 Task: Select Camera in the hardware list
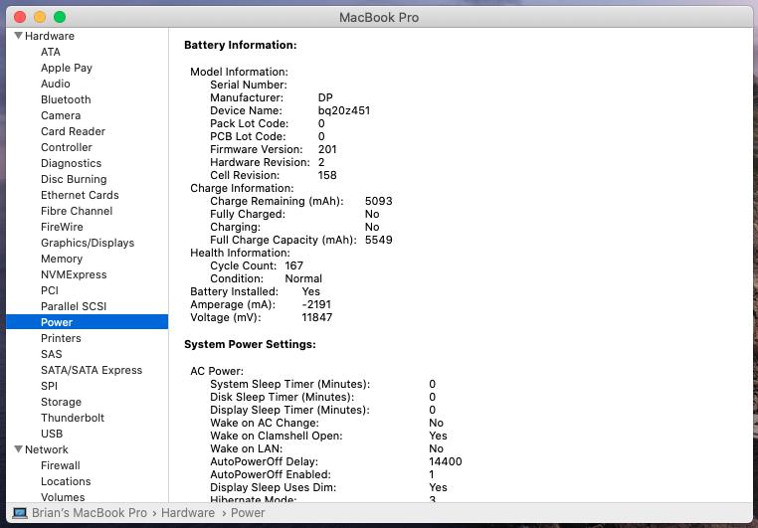pos(61,115)
